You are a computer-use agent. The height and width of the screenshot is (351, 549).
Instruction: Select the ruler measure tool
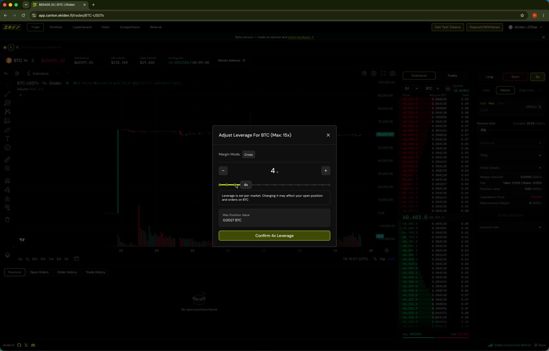[x=7, y=160]
